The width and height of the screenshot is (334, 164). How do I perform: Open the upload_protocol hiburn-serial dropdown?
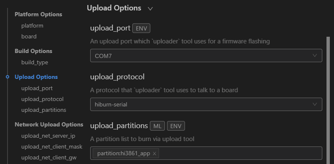pos(206,104)
